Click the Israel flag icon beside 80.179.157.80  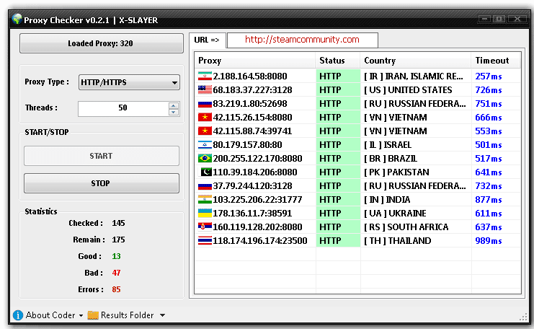205,145
